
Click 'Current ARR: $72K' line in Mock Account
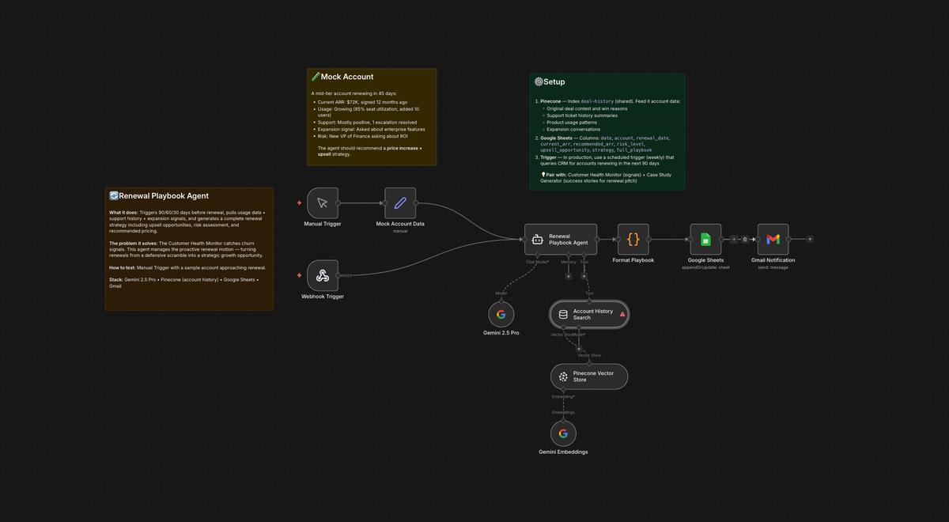[x=362, y=102]
